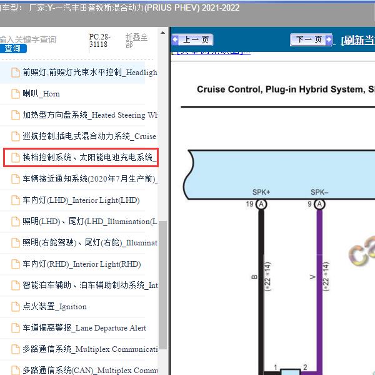Click document icon beside 点火装置_Ignition
The width and height of the screenshot is (375, 375).
tap(16, 307)
